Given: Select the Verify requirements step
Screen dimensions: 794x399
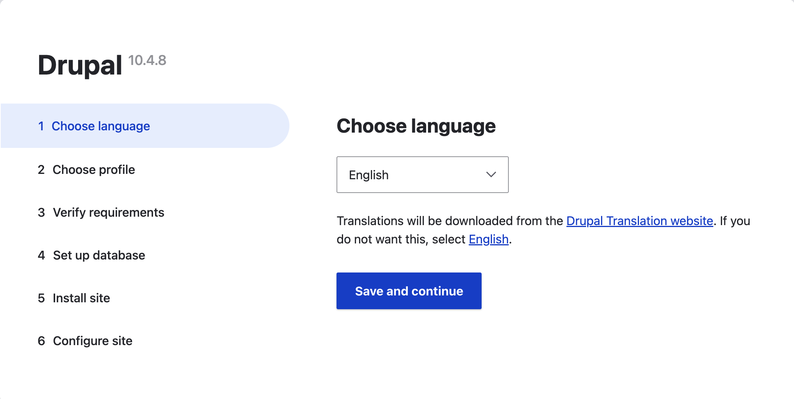Looking at the screenshot, I should [x=101, y=212].
